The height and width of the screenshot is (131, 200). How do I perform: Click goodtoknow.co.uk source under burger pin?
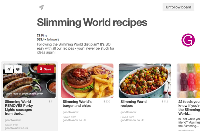[x=74, y=120]
